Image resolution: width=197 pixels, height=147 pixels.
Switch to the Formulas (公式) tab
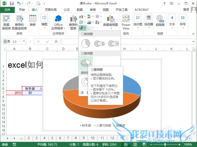pyautogui.click(x=67, y=10)
